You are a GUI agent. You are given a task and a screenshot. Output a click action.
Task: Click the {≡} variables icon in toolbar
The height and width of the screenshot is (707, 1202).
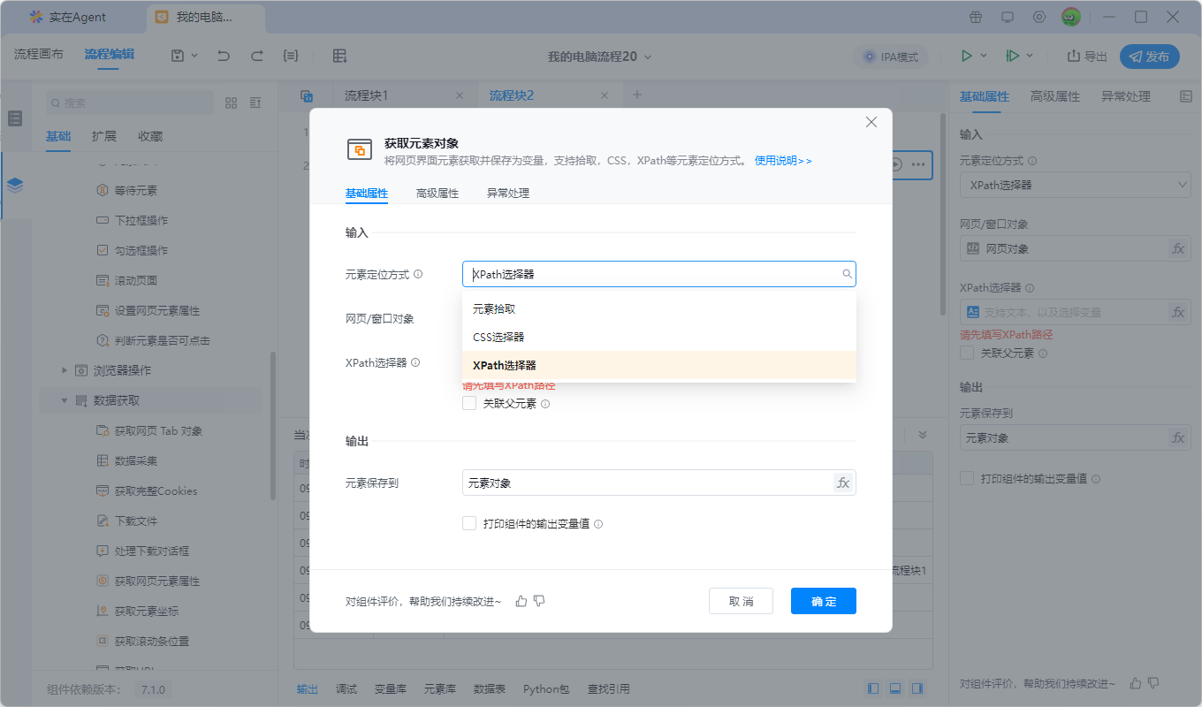click(x=290, y=56)
